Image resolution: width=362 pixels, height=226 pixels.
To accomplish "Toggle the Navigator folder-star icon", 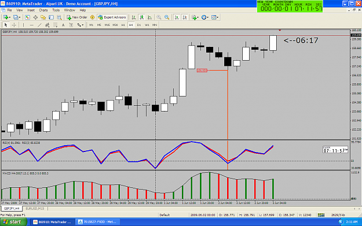I will click(x=43, y=17).
